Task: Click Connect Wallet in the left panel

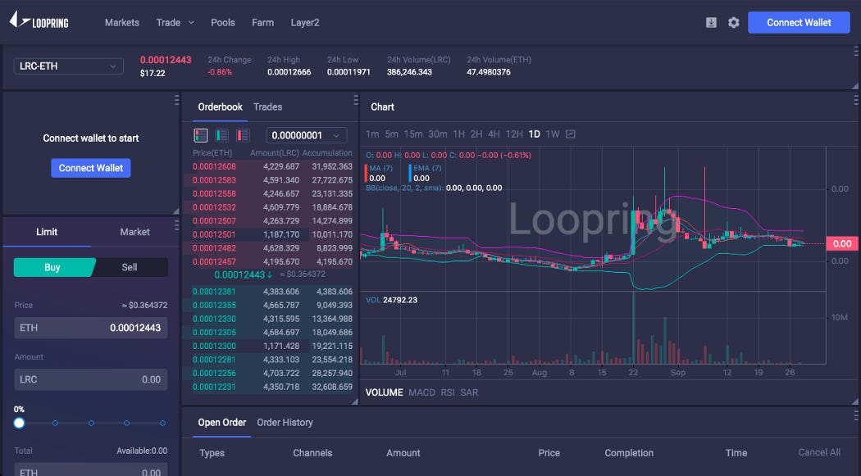Action: coord(90,168)
